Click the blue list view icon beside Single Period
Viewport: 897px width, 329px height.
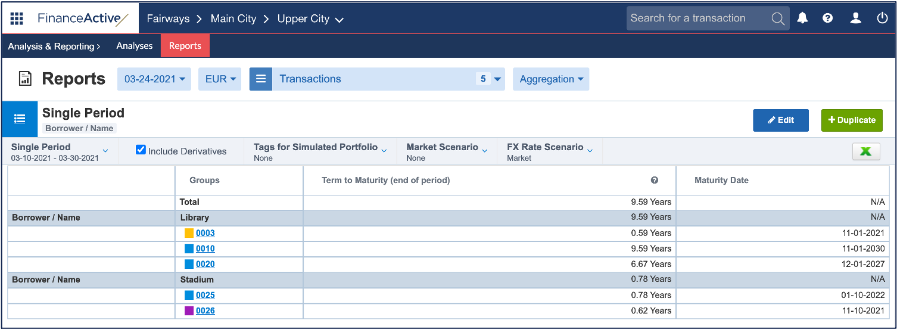tap(20, 119)
